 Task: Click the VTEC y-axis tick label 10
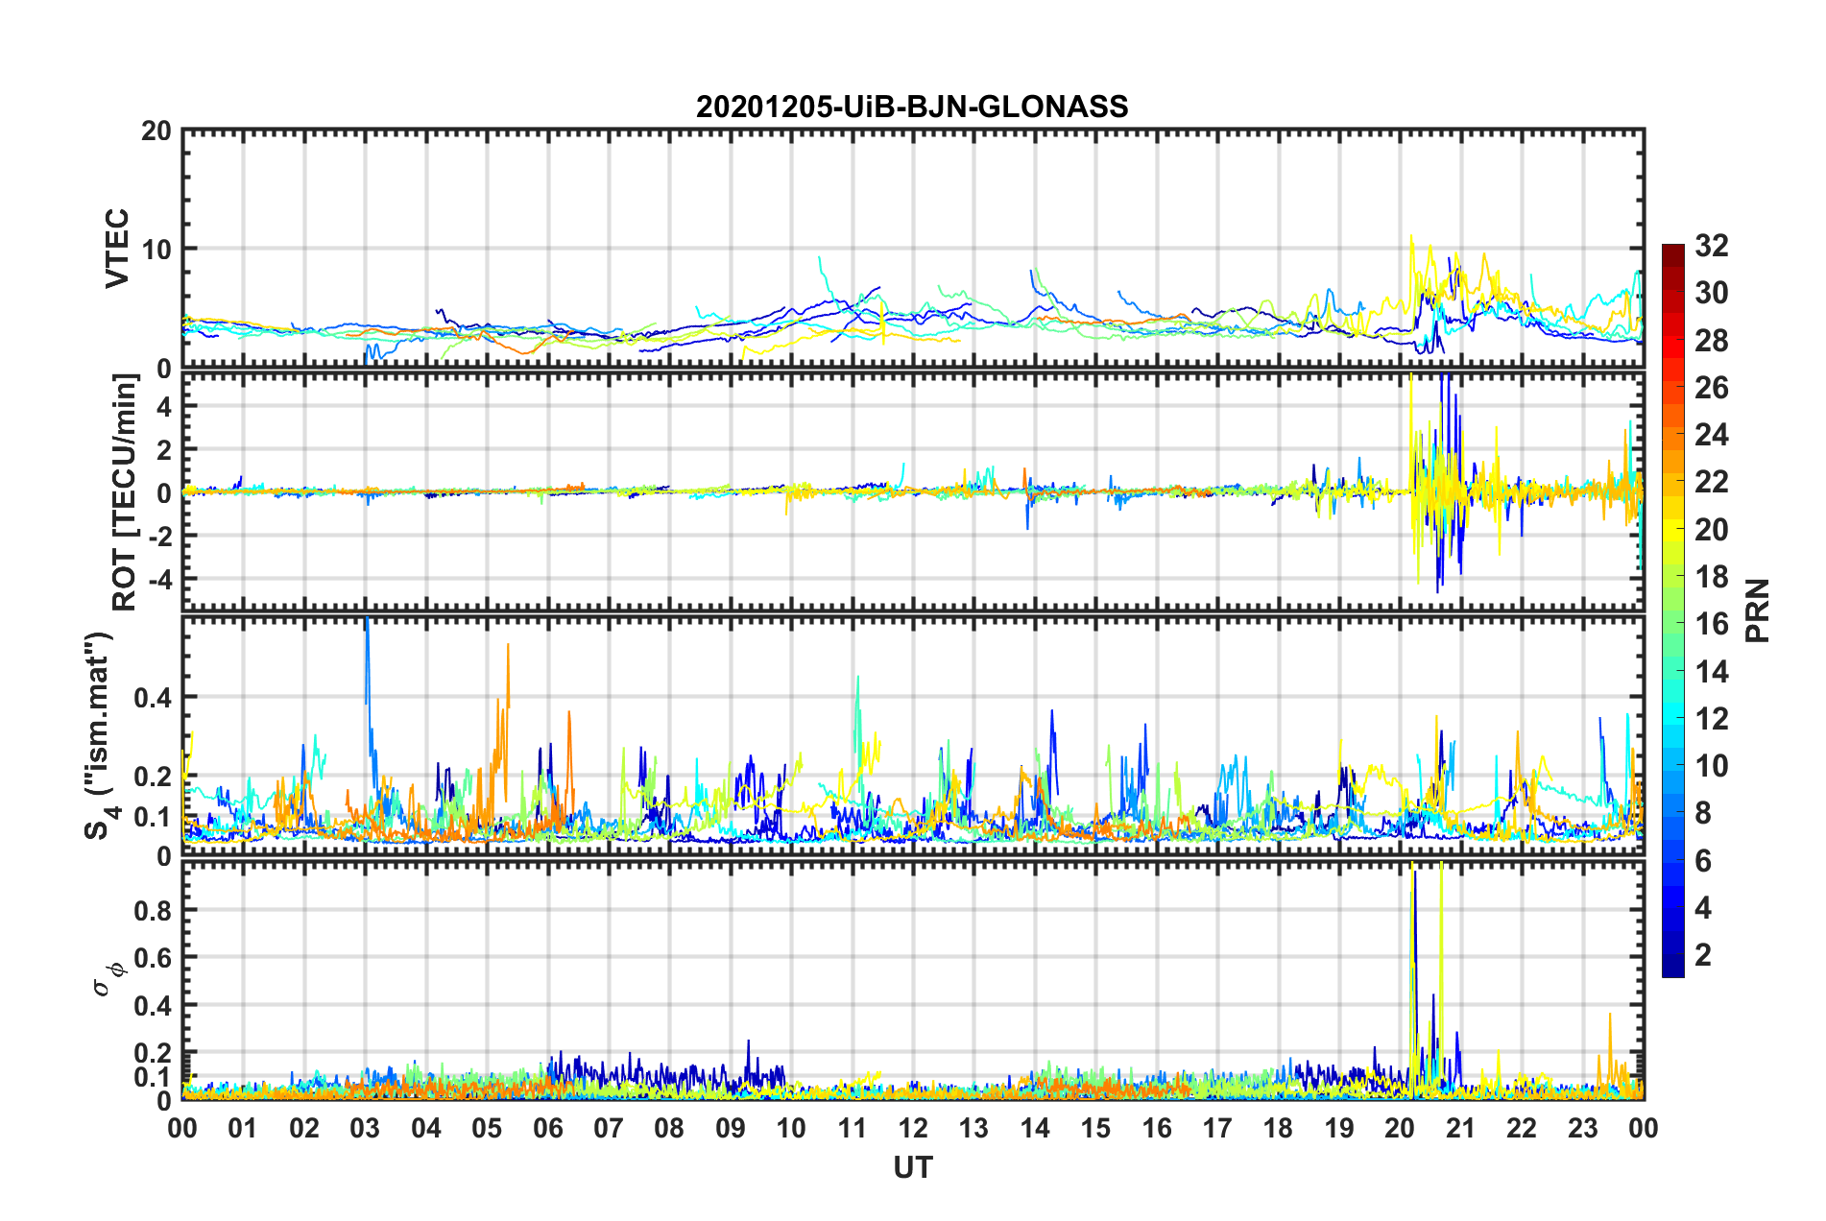156,250
